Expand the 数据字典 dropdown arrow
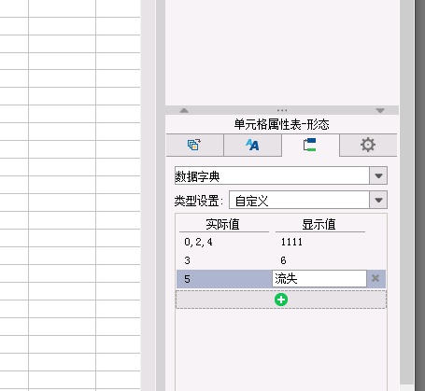Viewport: 425px width, 391px height. pos(378,175)
